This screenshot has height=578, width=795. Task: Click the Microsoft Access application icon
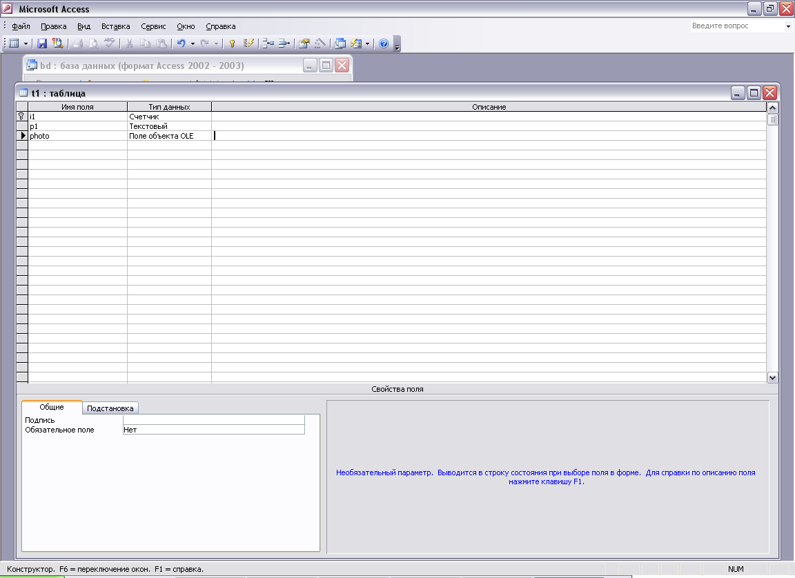(7, 8)
